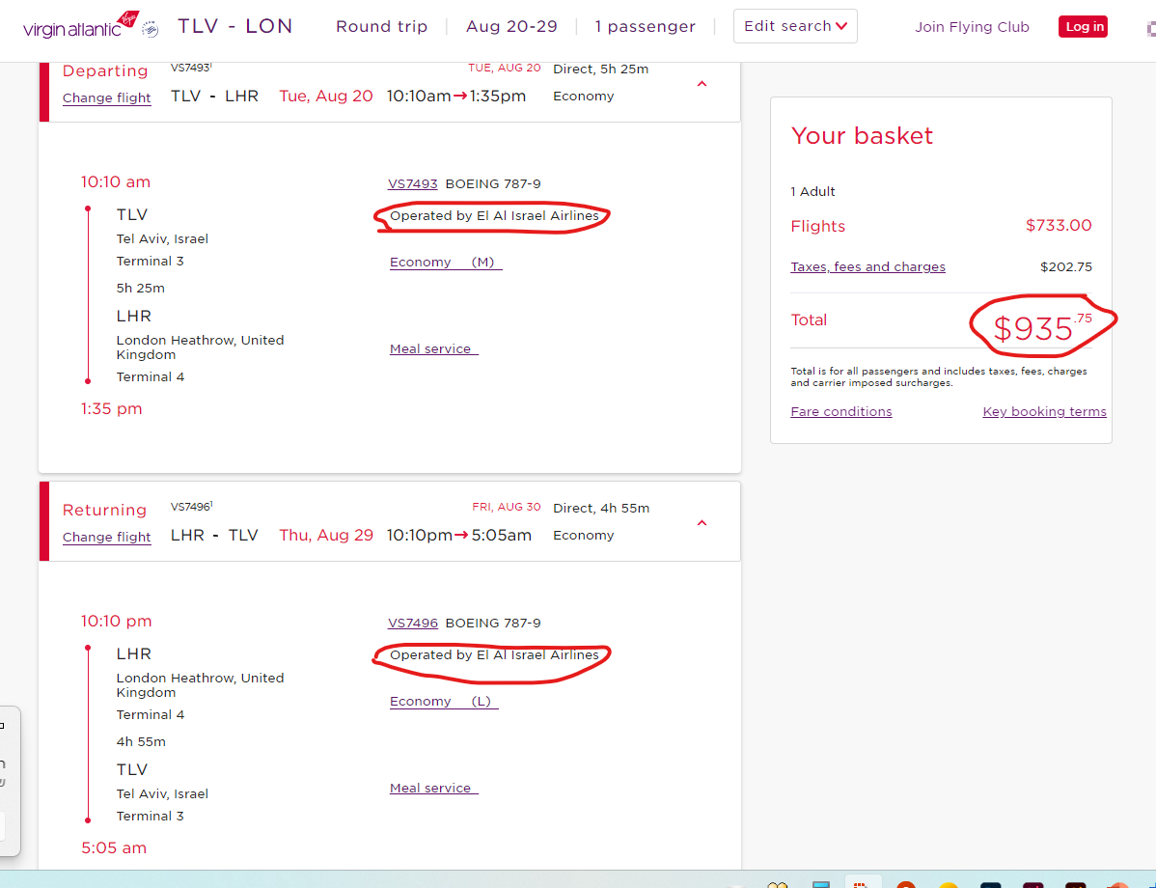View Meal service for the returning flight
Image resolution: width=1156 pixels, height=888 pixels.
433,789
